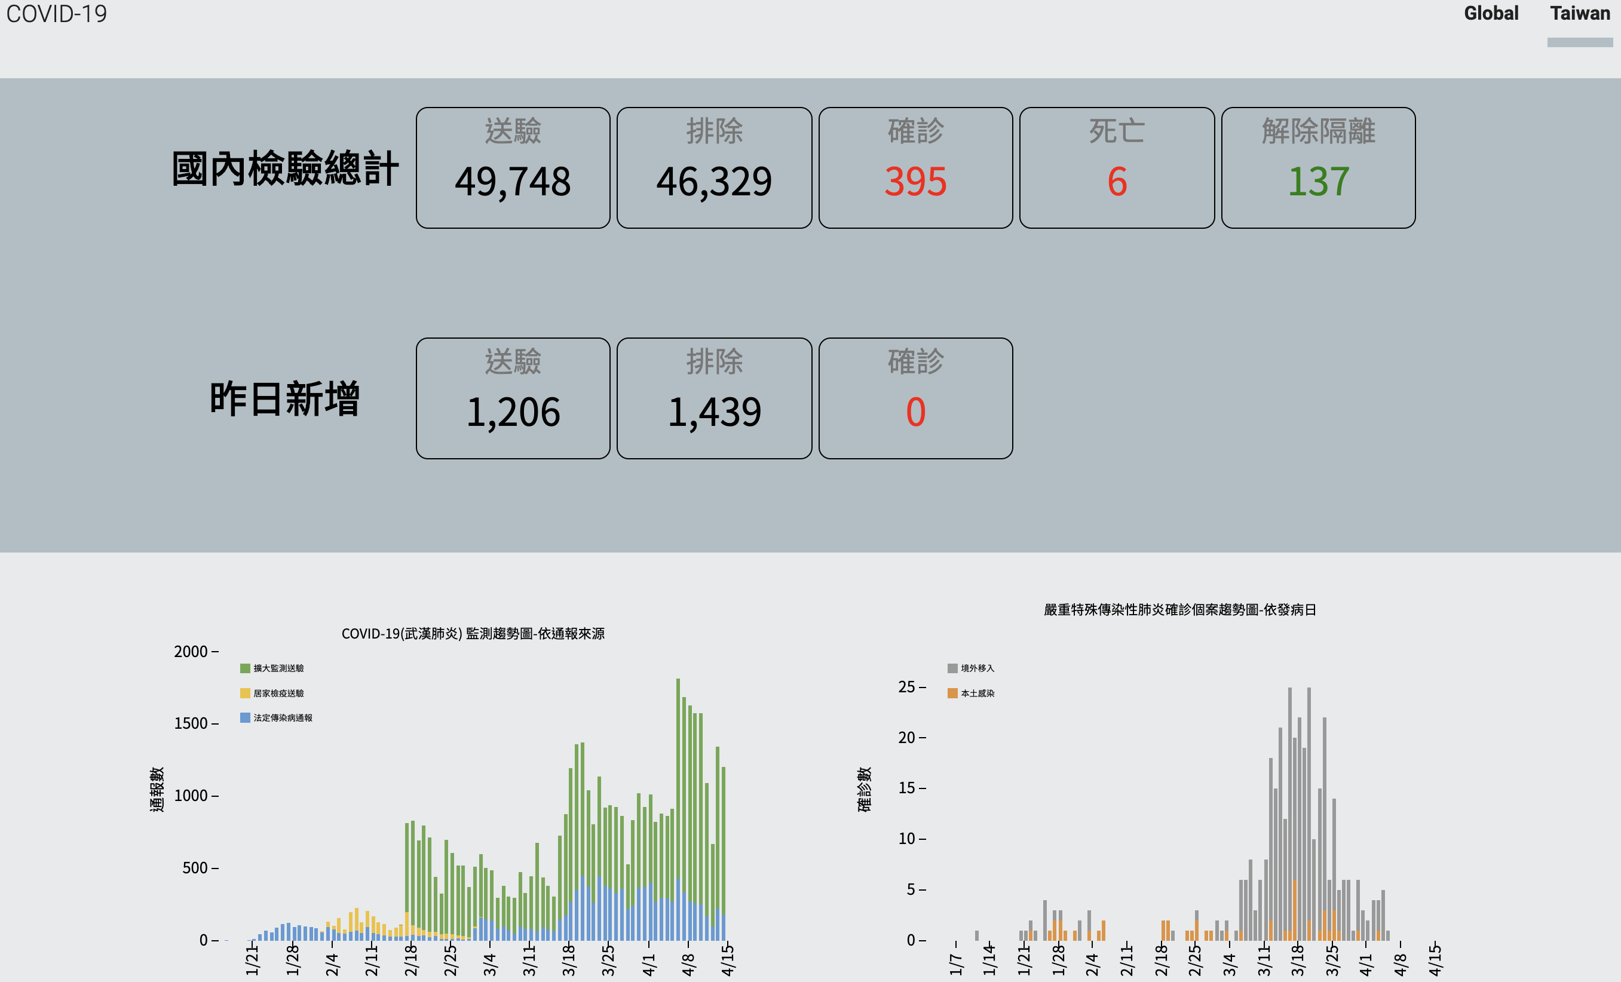The image size is (1621, 982).
Task: Click the 4/8 tick on the monitoring chart
Action: point(688,963)
